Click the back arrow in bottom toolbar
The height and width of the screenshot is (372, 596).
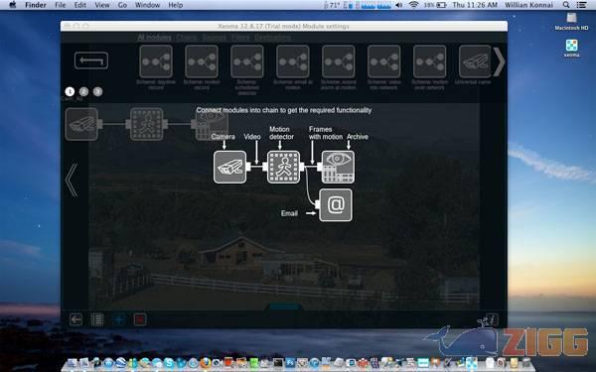click(x=76, y=319)
